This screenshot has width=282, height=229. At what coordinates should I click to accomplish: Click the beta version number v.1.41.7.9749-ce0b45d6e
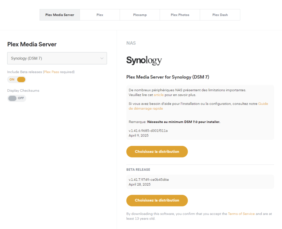click(x=149, y=180)
